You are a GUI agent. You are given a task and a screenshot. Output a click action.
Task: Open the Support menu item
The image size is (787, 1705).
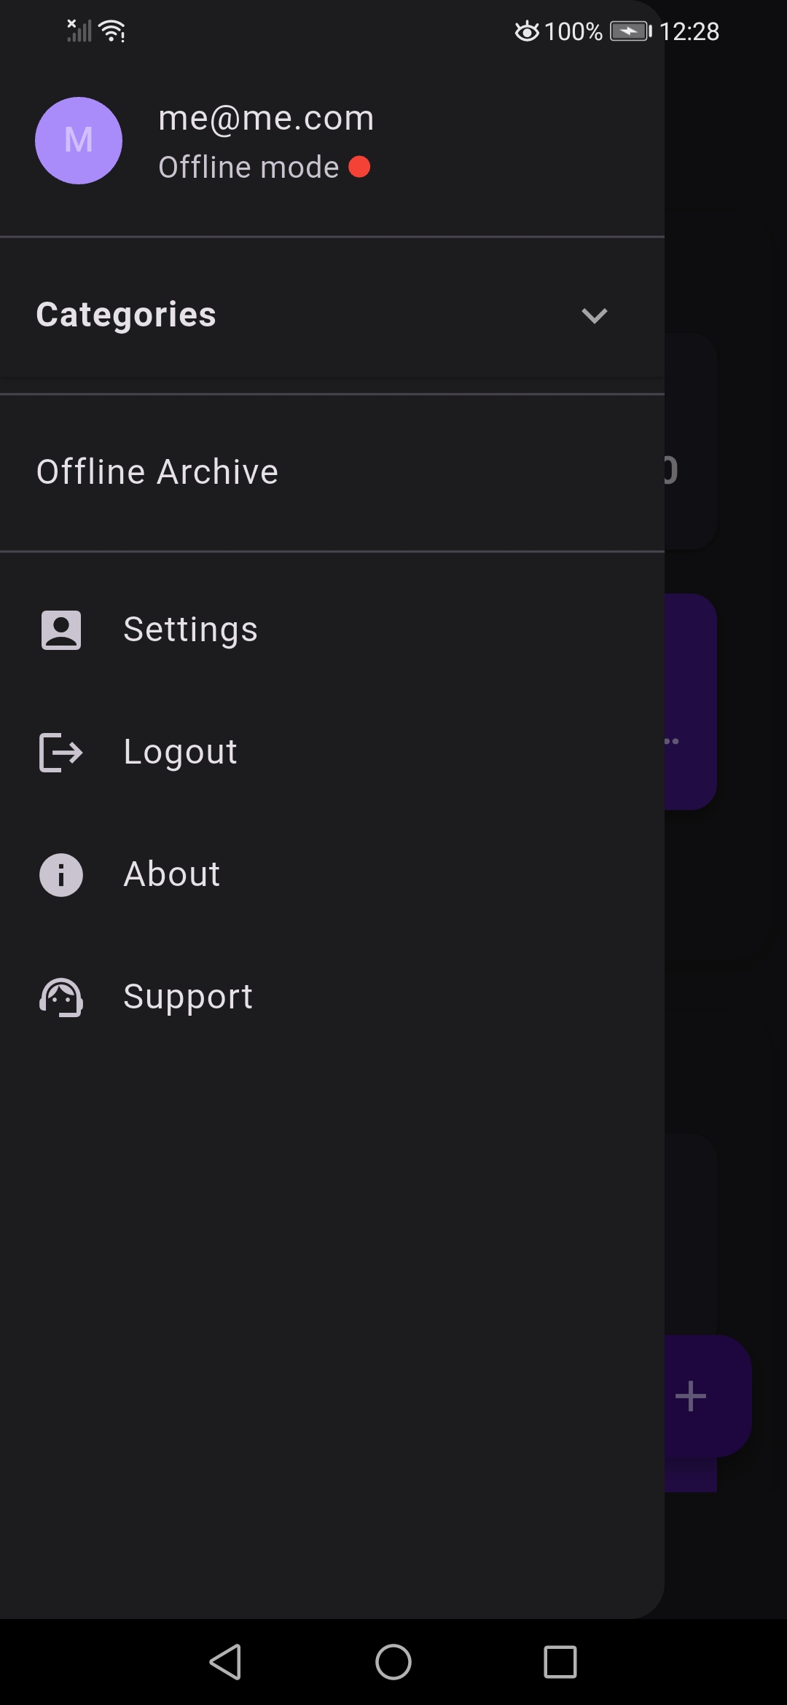[188, 997]
